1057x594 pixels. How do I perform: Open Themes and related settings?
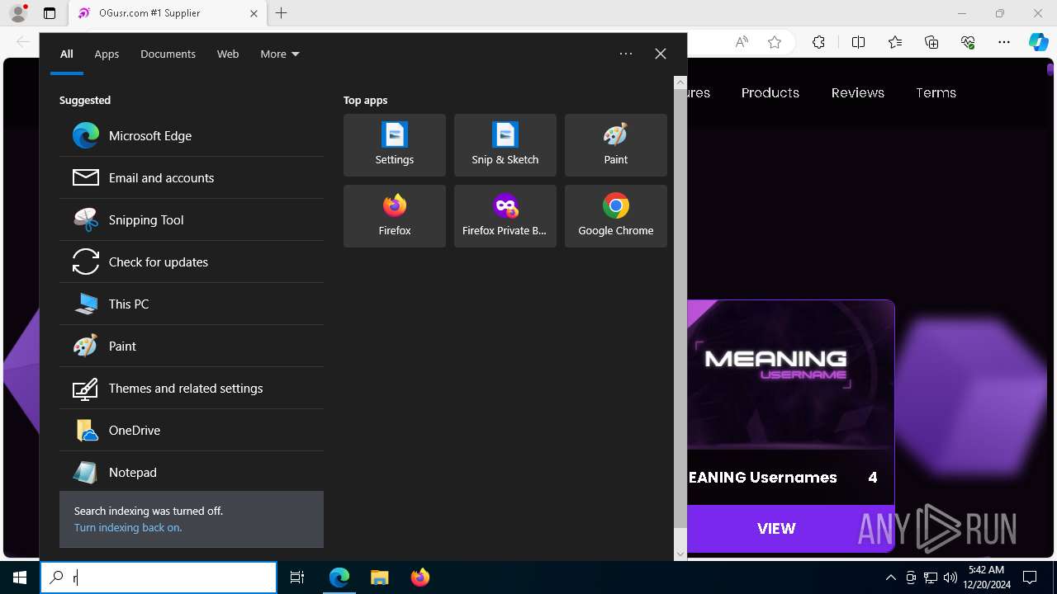click(x=192, y=388)
